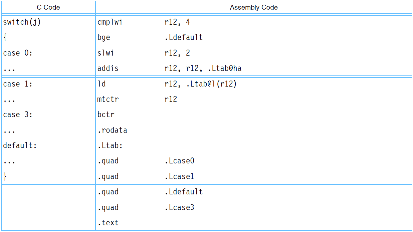
Task: Click the bge instruction mnemonic
Action: click(104, 38)
